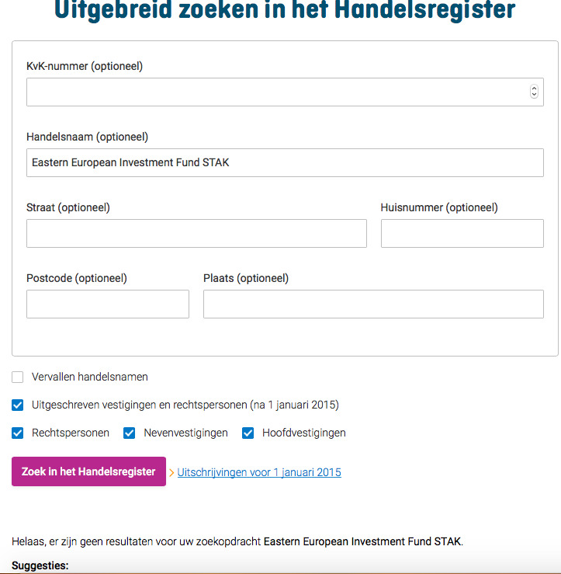Image resolution: width=561 pixels, height=574 pixels.
Task: Click the Suggesties heading text
Action: pos(40,565)
